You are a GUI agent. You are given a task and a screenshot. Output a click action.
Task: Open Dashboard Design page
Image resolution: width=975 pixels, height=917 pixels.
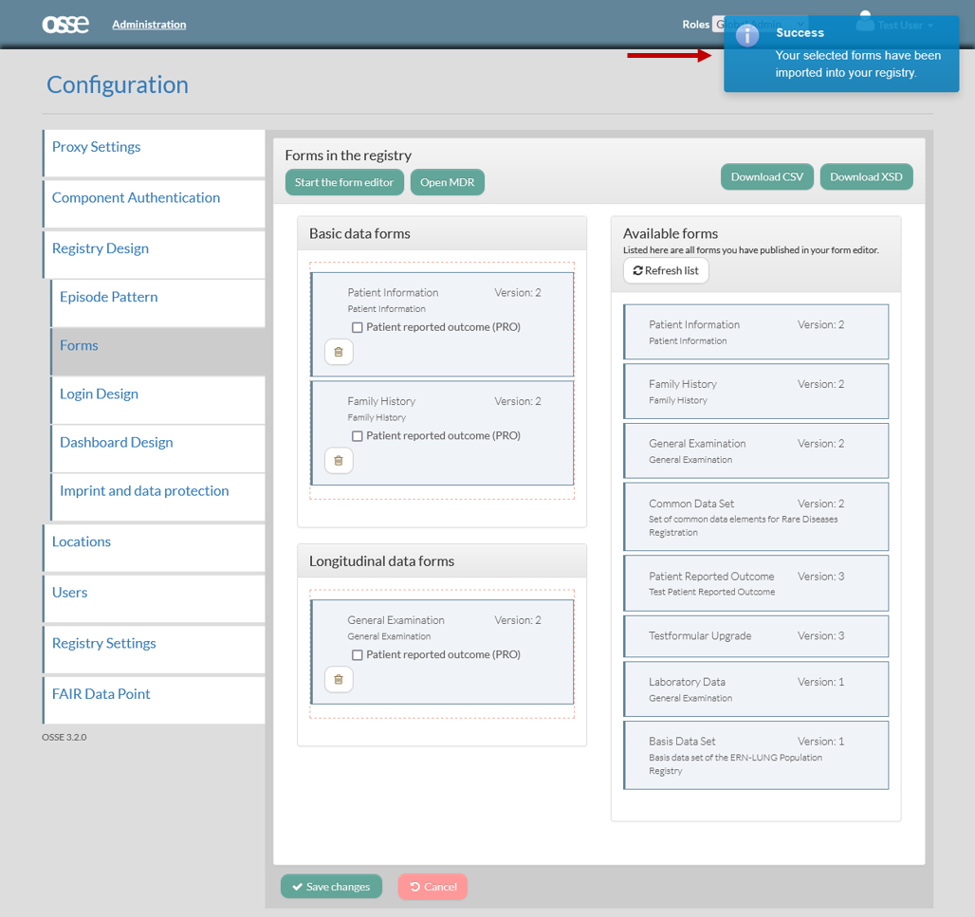point(158,449)
